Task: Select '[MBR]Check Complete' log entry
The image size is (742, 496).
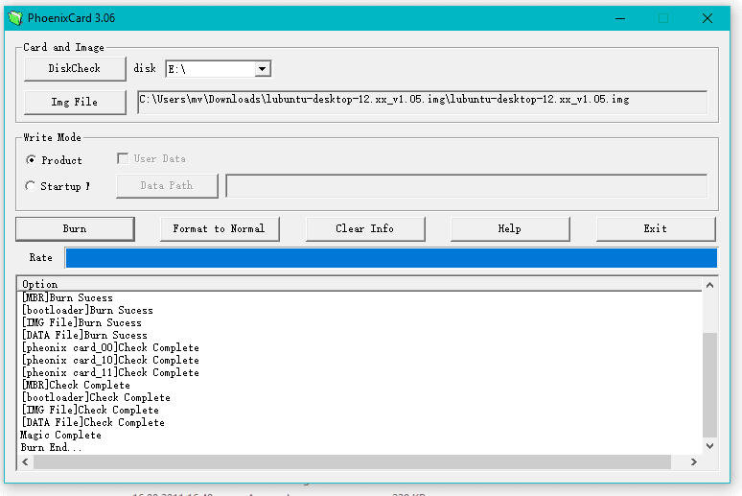Action: click(x=76, y=385)
